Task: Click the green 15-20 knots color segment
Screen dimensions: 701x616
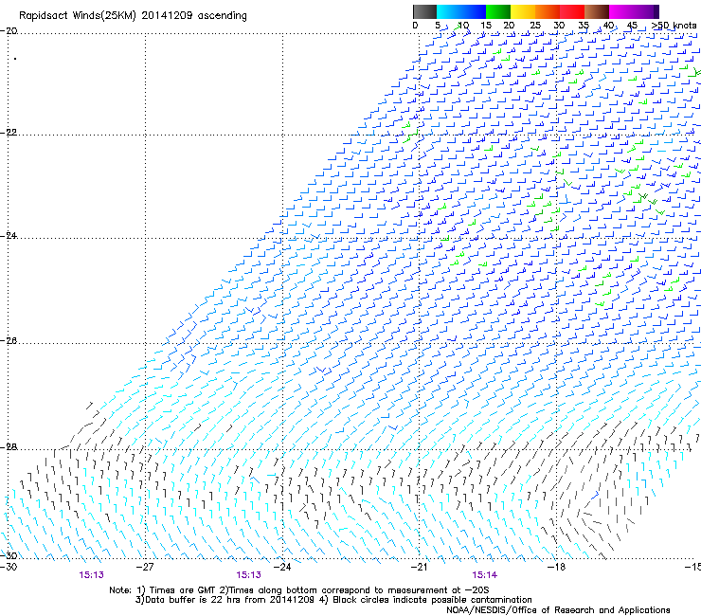Action: pos(498,11)
